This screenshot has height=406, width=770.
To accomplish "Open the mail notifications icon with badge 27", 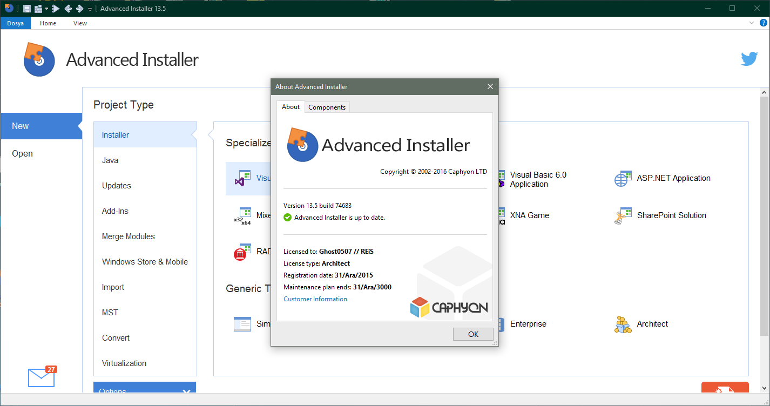I will (x=42, y=377).
